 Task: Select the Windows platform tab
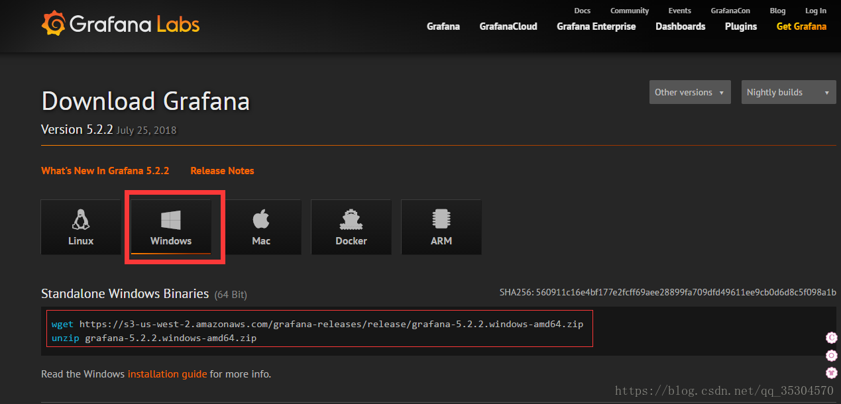[171, 227]
